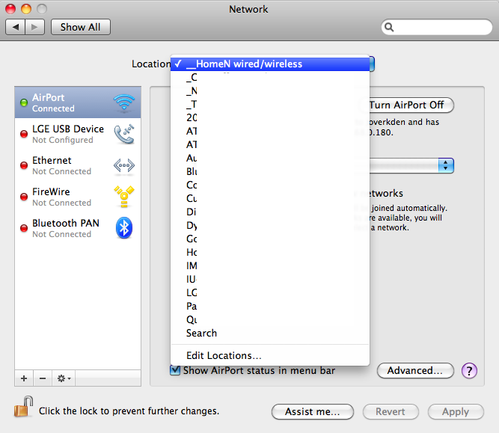The image size is (499, 433).
Task: Choose Edit Locations… in the Location menu
Action: click(270, 355)
